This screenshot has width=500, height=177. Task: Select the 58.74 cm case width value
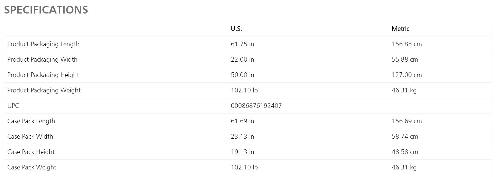(405, 136)
